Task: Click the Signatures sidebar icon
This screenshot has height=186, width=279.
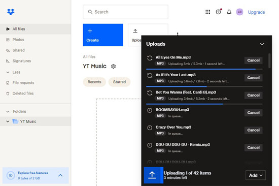Action: pos(8,61)
